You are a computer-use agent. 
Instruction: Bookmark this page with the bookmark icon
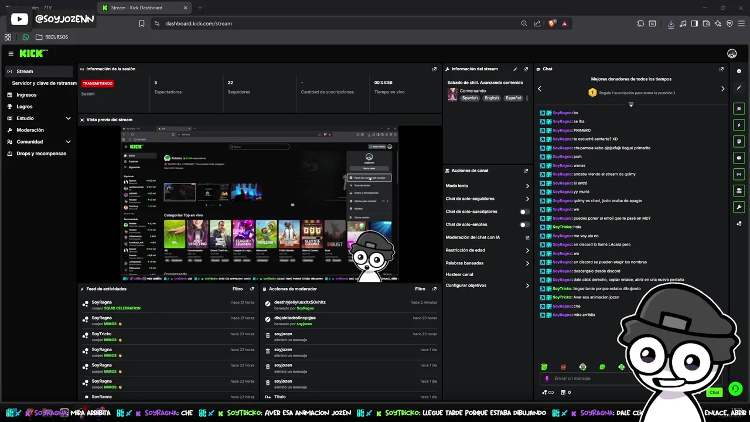tap(141, 23)
